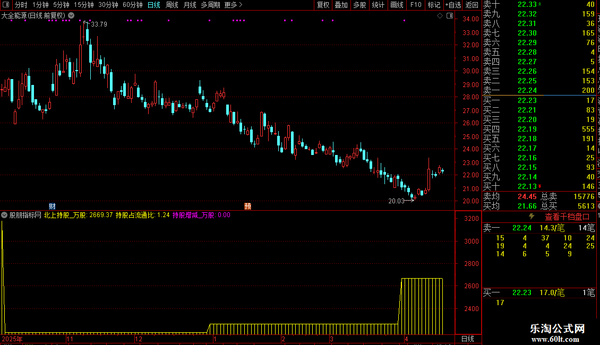Click 34.00 on price axis
600x345 pixels.
[470, 19]
